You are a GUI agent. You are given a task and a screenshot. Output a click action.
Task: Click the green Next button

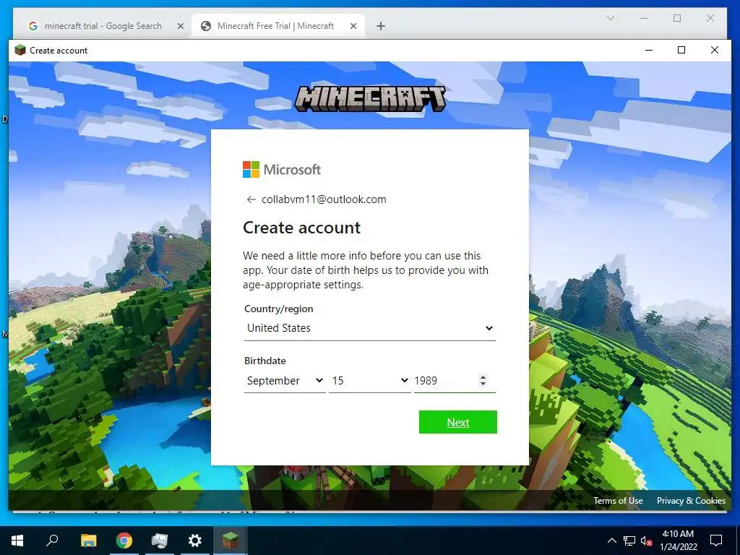coord(457,422)
